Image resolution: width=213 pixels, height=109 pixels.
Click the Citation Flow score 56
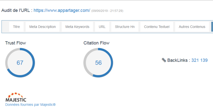point(98,63)
